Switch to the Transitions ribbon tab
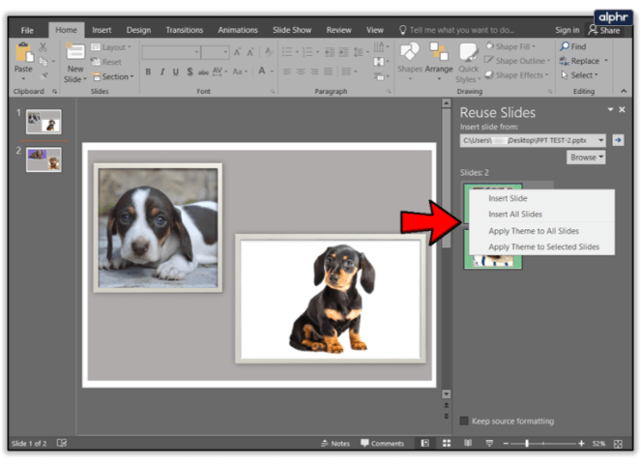 coord(184,30)
